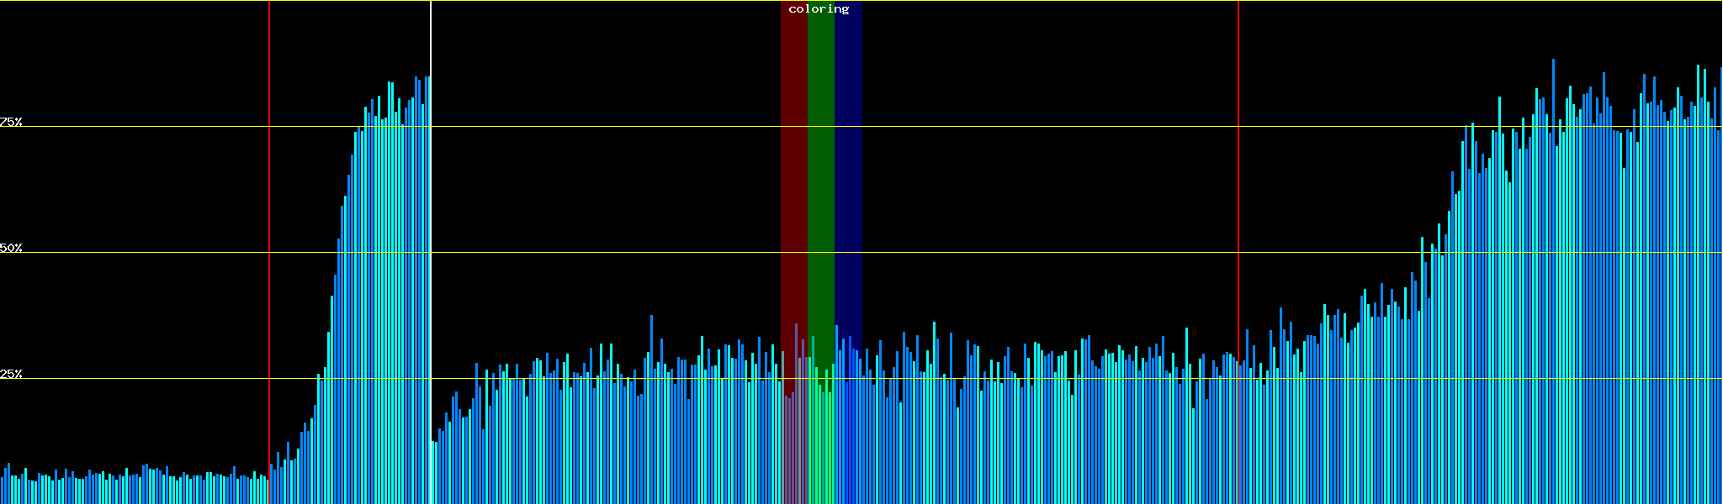Select the green coloring band
The image size is (1723, 504).
pyautogui.click(x=820, y=168)
